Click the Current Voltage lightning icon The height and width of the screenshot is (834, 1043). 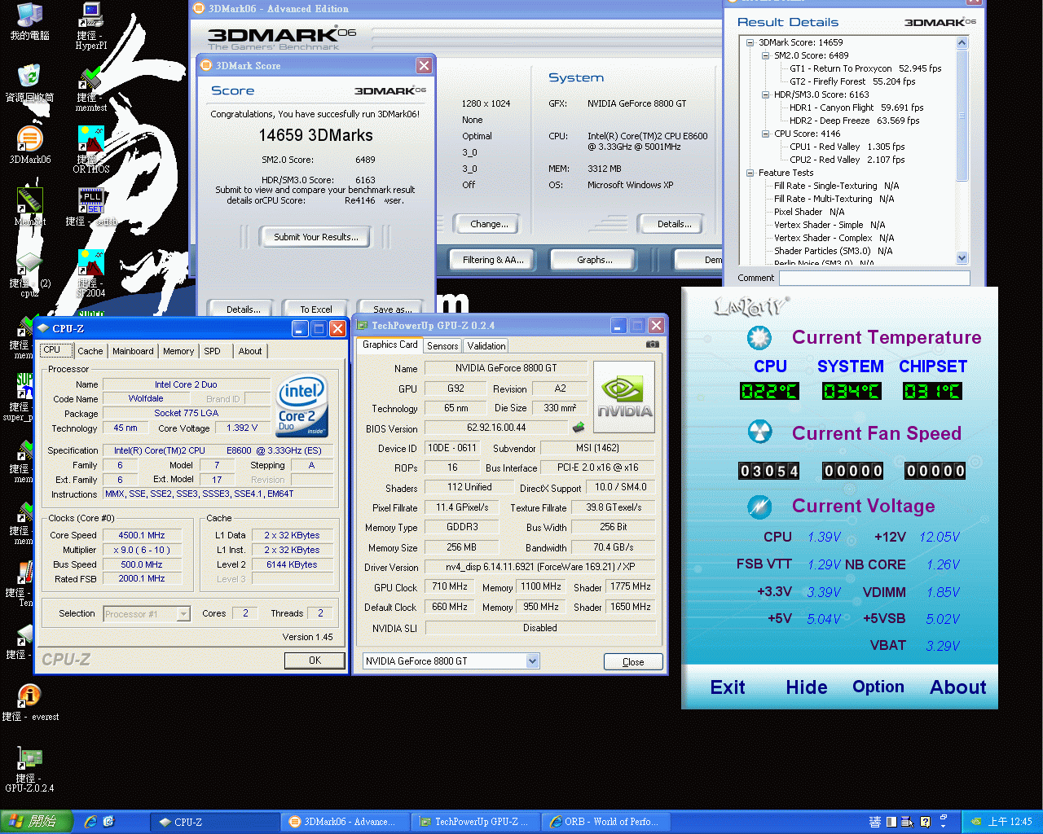759,507
